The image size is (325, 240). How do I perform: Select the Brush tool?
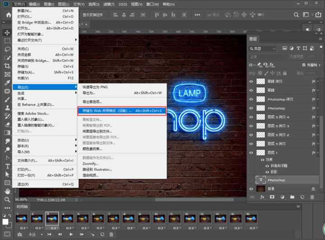pyautogui.click(x=7, y=99)
